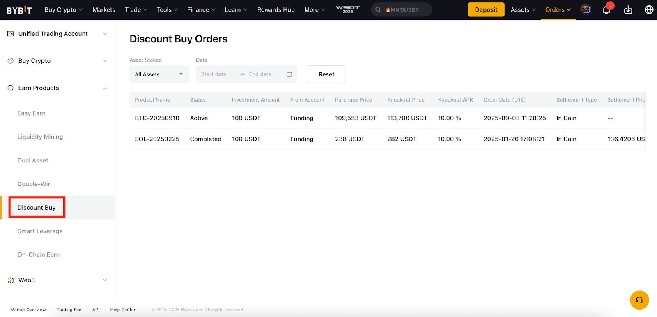Open the customer support headset chat

[x=639, y=300]
